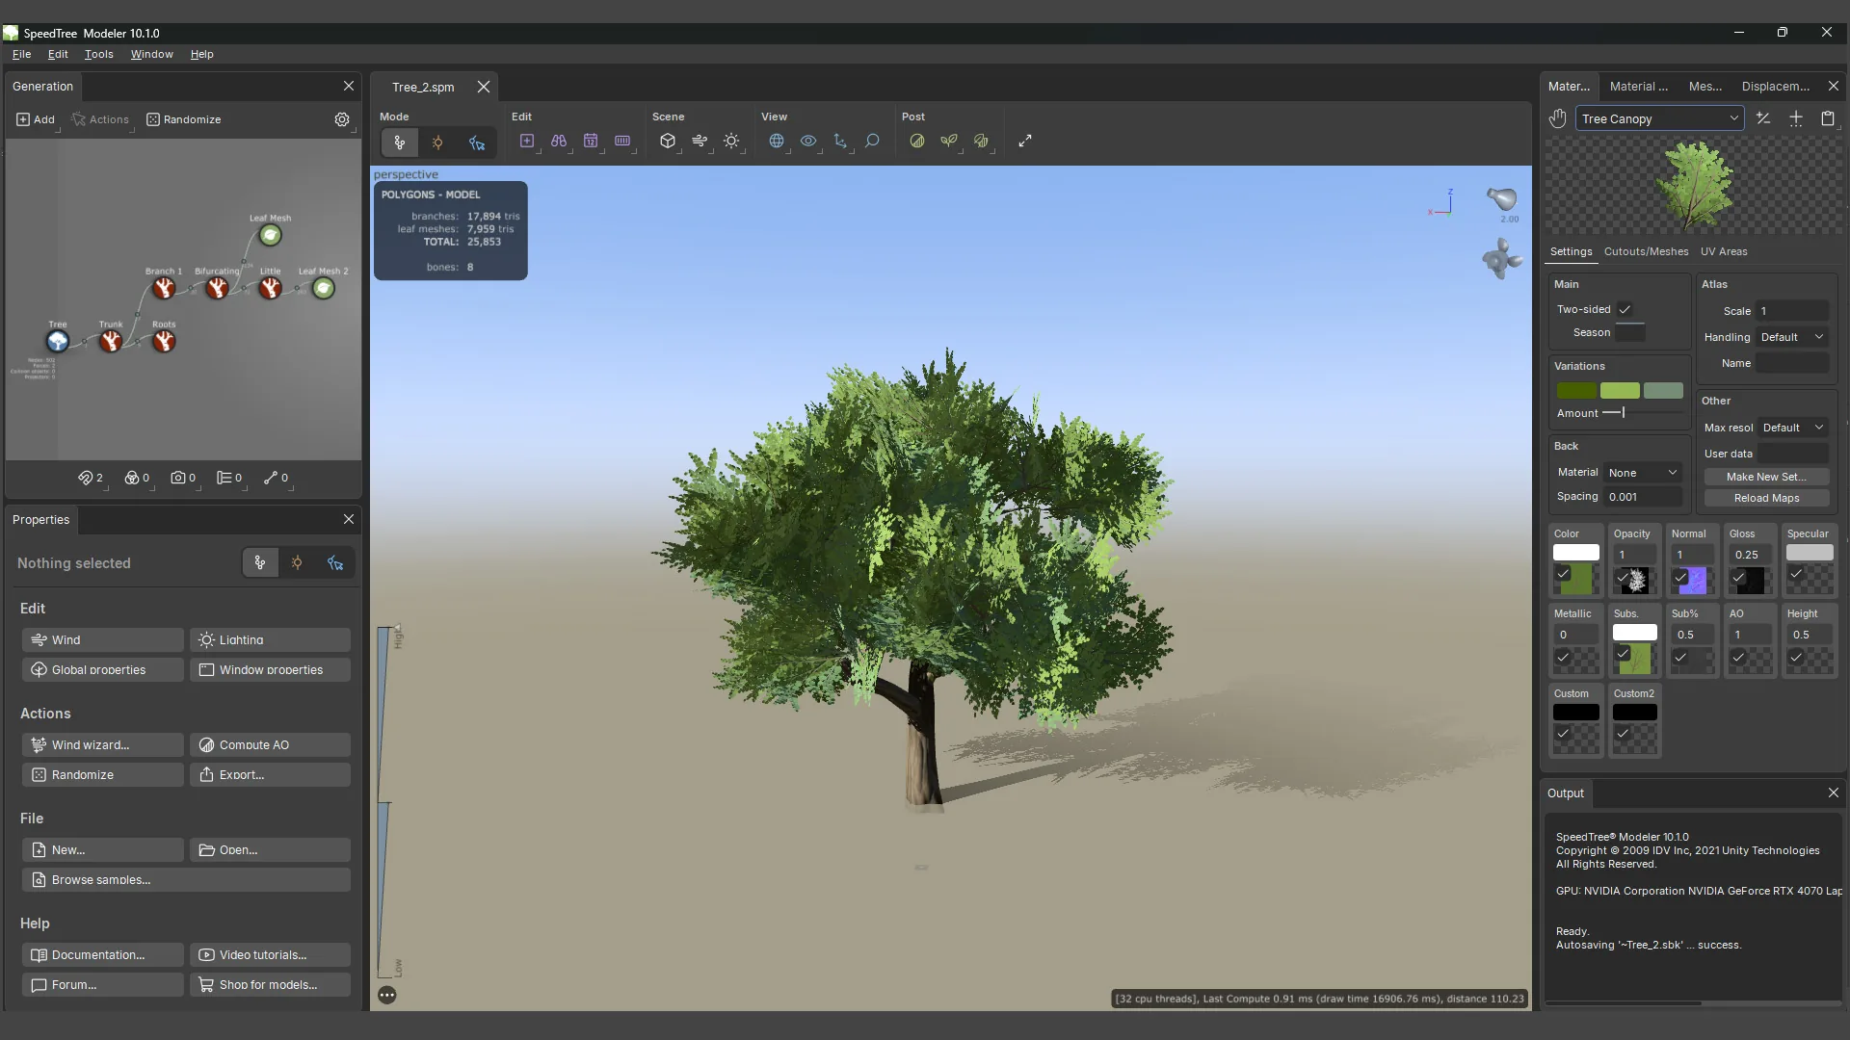Click the Export button
This screenshot has height=1040, width=1850.
(270, 774)
